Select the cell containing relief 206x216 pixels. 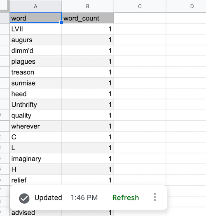coord(36,180)
